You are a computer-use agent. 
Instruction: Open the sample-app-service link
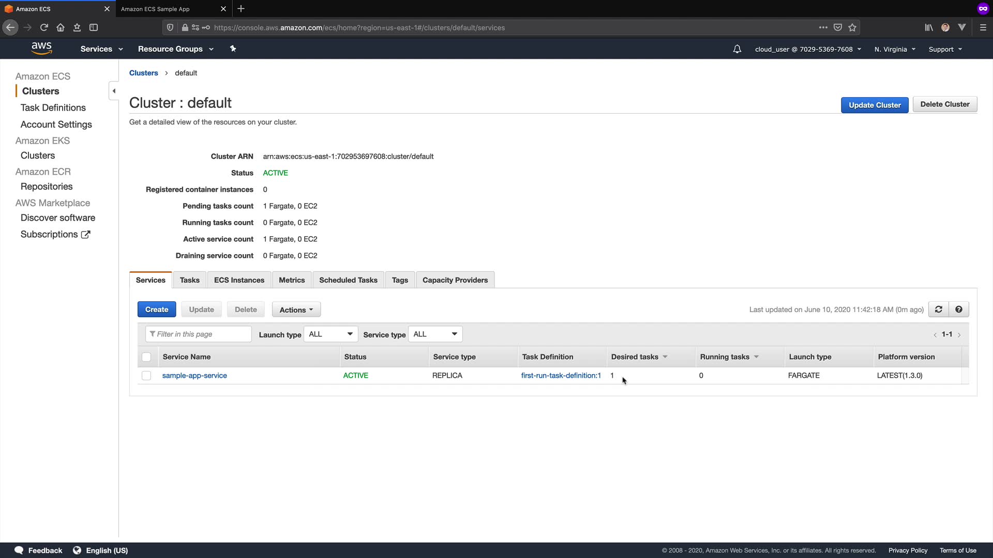coord(194,376)
